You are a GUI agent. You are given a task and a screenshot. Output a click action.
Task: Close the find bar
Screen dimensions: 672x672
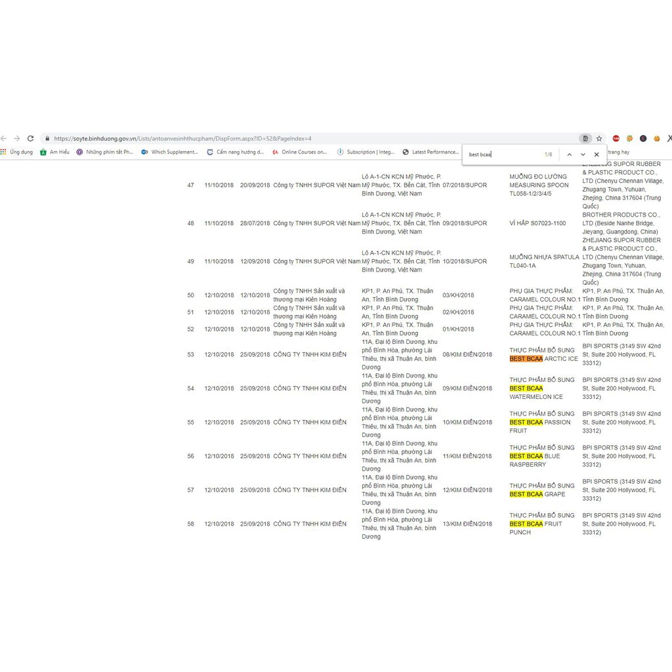[x=597, y=155]
